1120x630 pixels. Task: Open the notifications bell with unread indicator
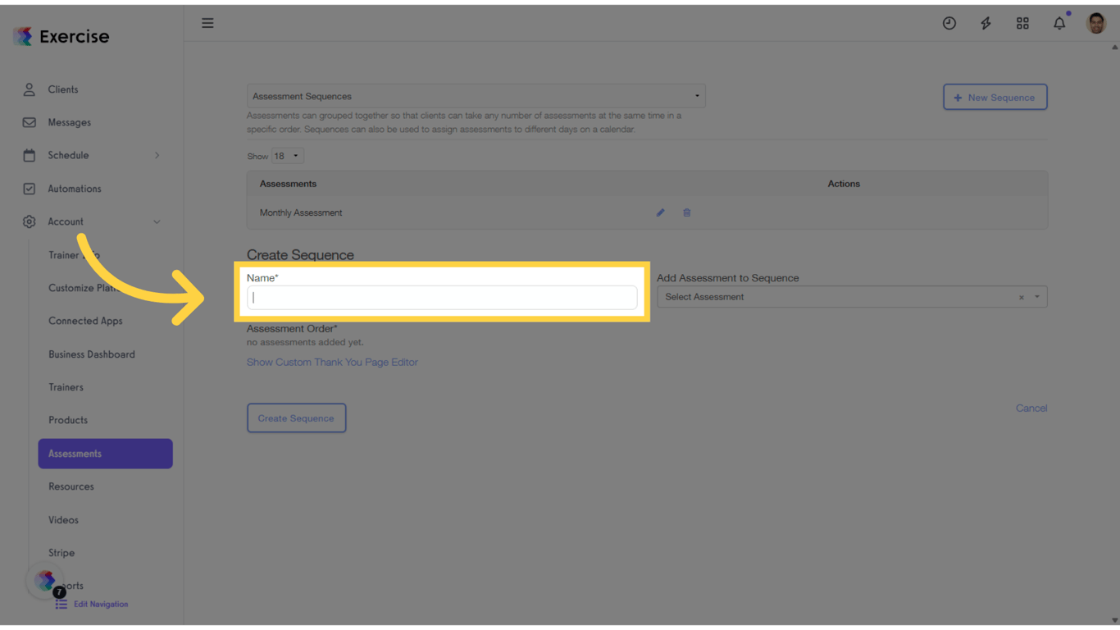pyautogui.click(x=1059, y=23)
